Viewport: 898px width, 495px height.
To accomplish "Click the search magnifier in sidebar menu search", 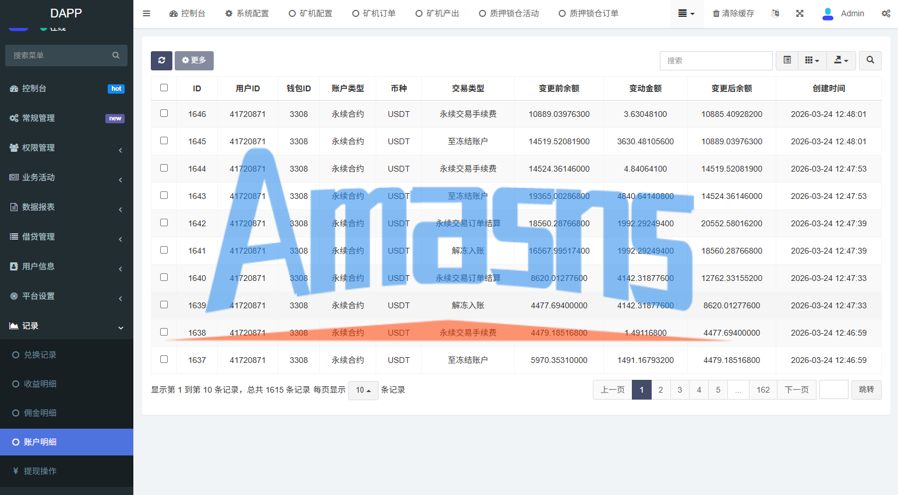I will pos(116,55).
